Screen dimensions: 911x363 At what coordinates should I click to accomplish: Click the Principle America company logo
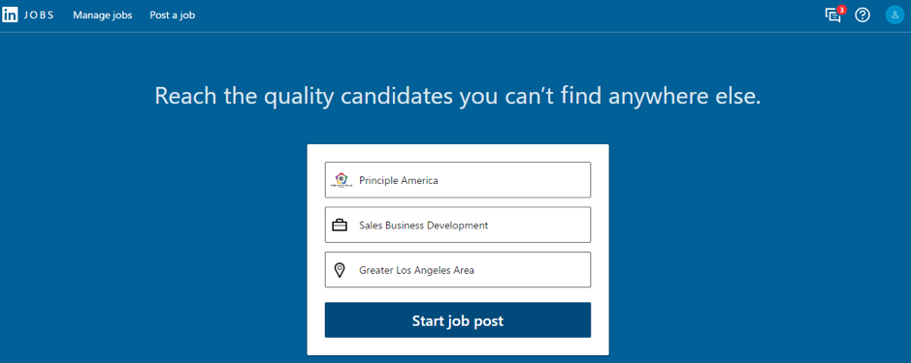(x=342, y=180)
